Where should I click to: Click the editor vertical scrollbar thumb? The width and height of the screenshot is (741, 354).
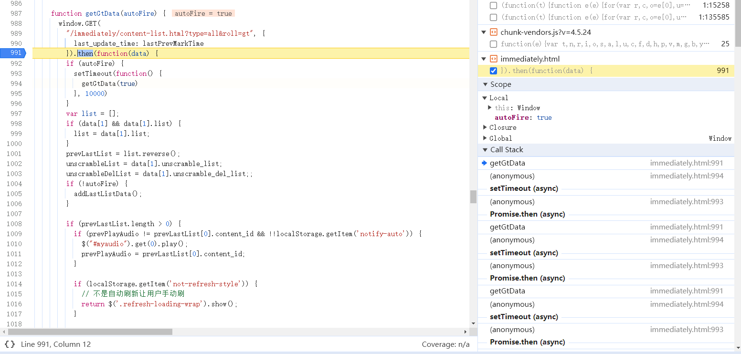473,197
